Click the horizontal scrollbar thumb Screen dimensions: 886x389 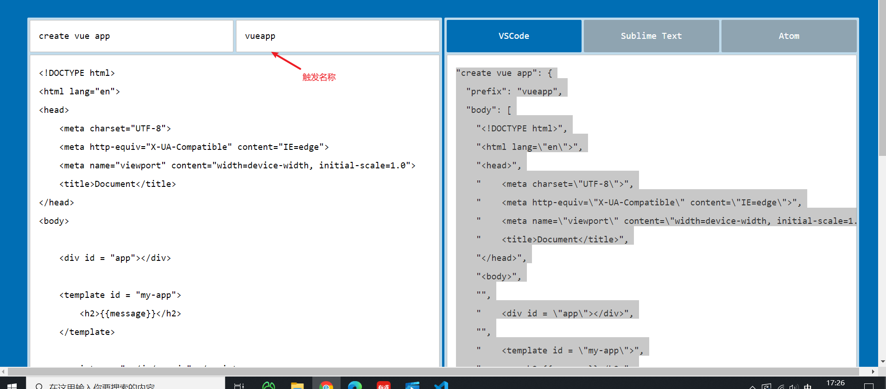coord(434,371)
